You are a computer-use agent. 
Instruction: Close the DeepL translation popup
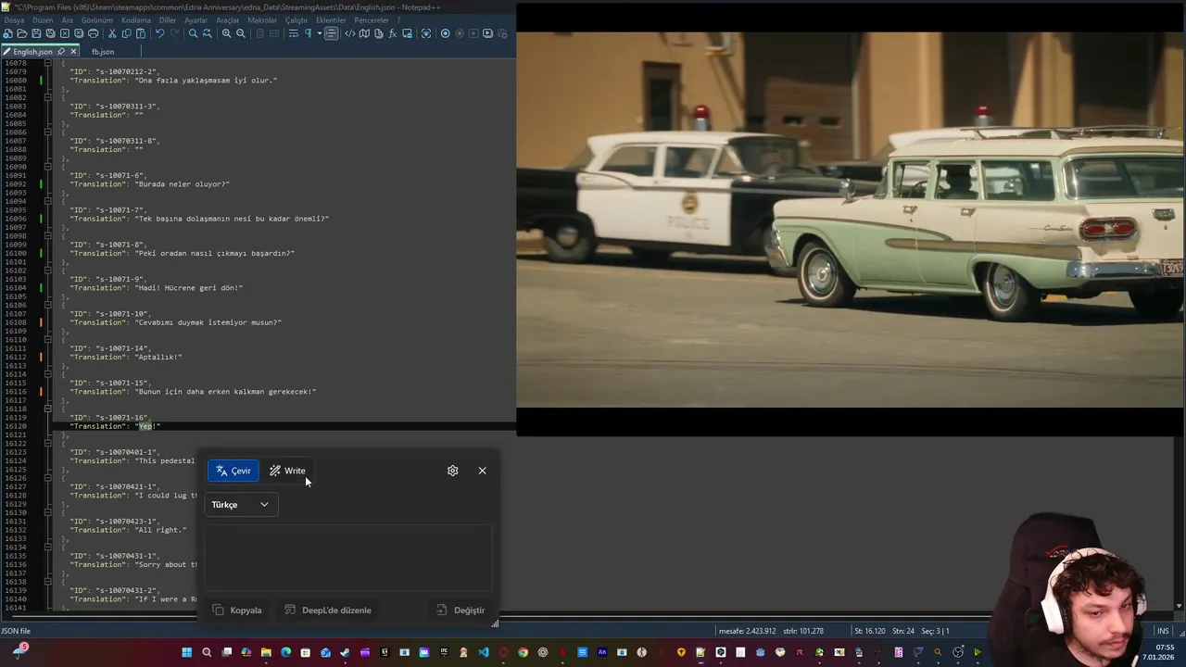pos(482,471)
